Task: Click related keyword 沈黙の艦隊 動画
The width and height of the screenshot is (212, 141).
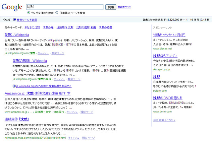Action: (x=86, y=28)
